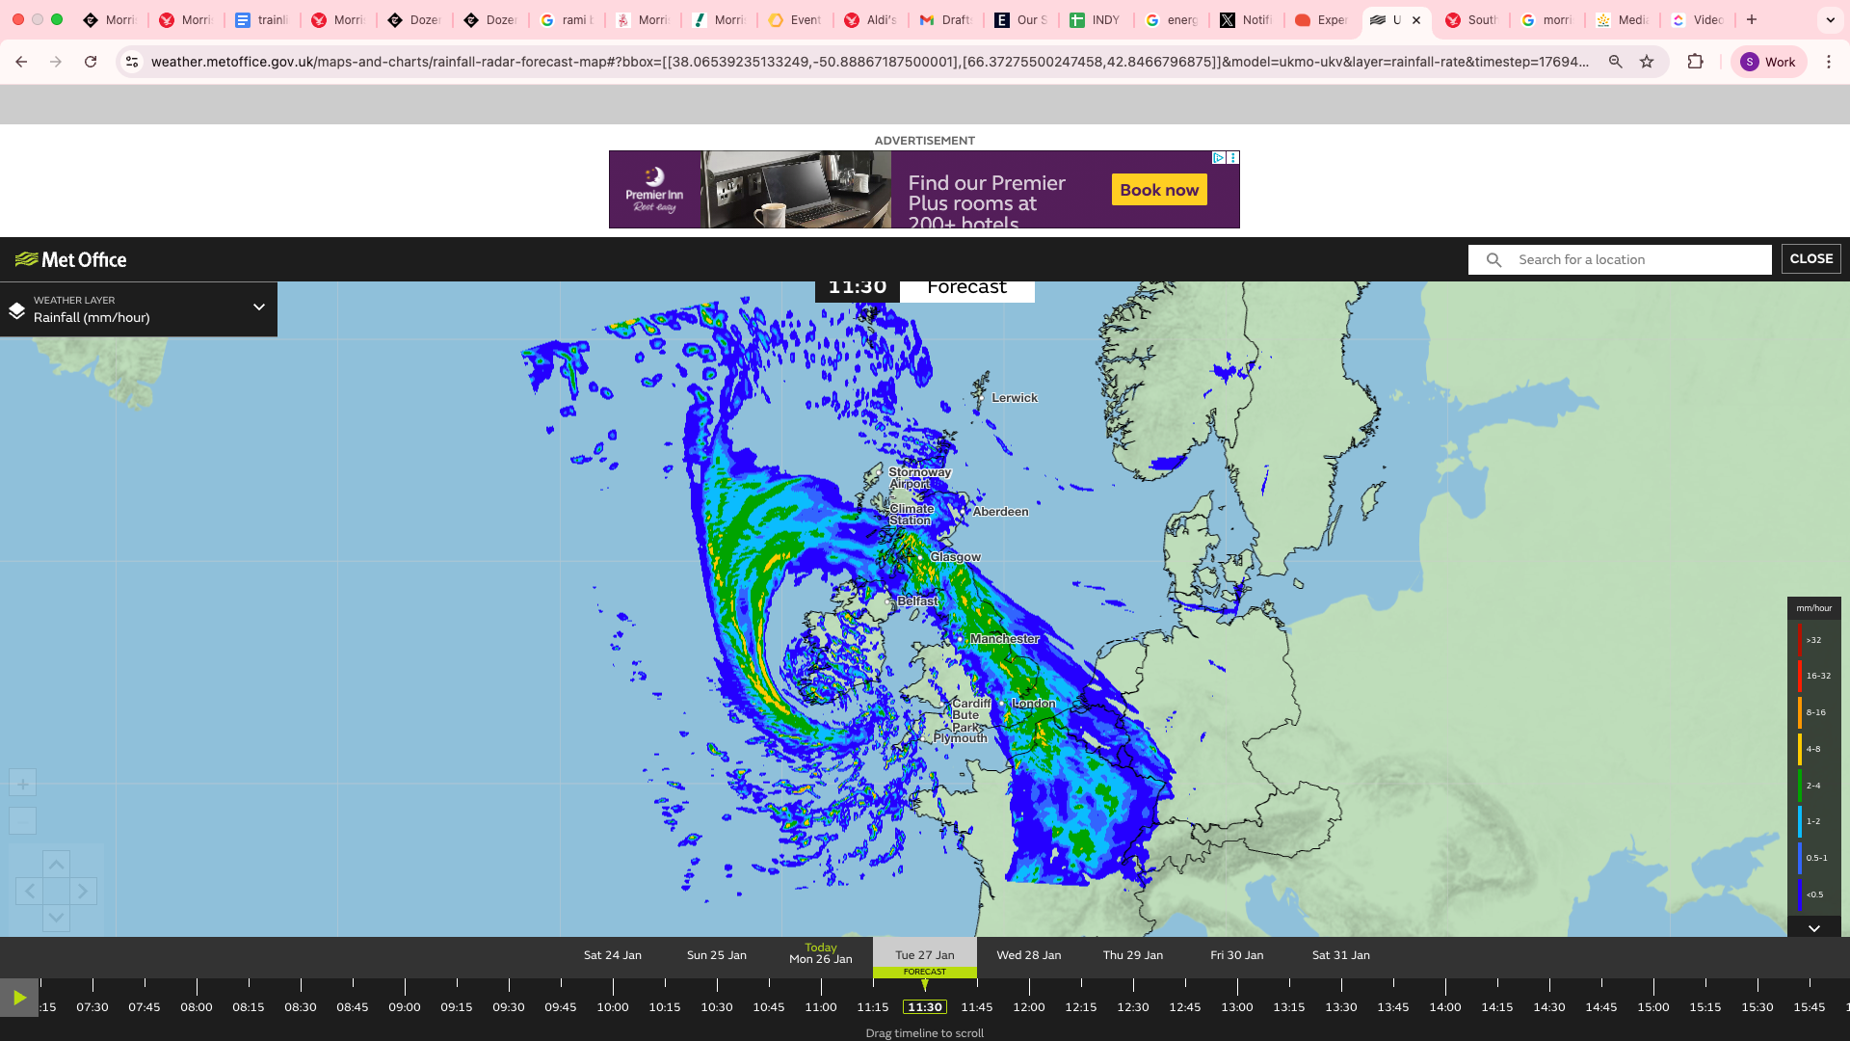Switch to the Wed 28 Jan date tab
This screenshot has height=1041, width=1850.
tap(1028, 954)
